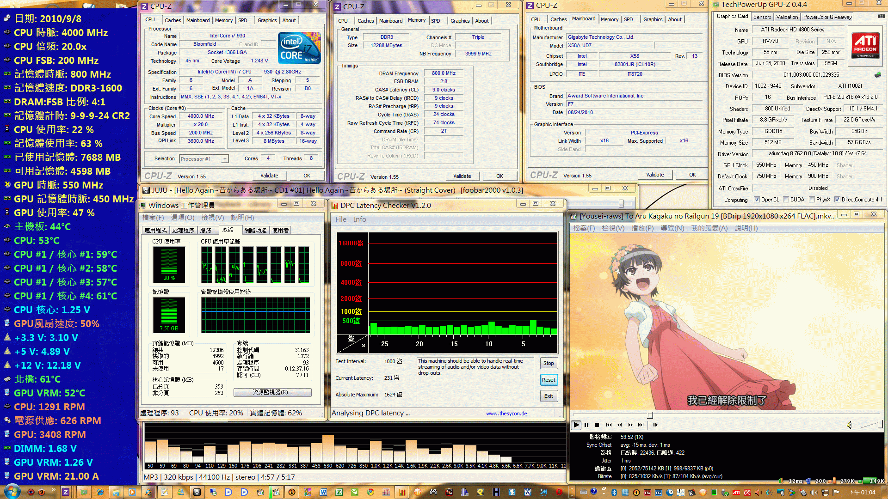Visit the www.thesycon.de link
Viewport: 888px width, 499px height.
506,414
